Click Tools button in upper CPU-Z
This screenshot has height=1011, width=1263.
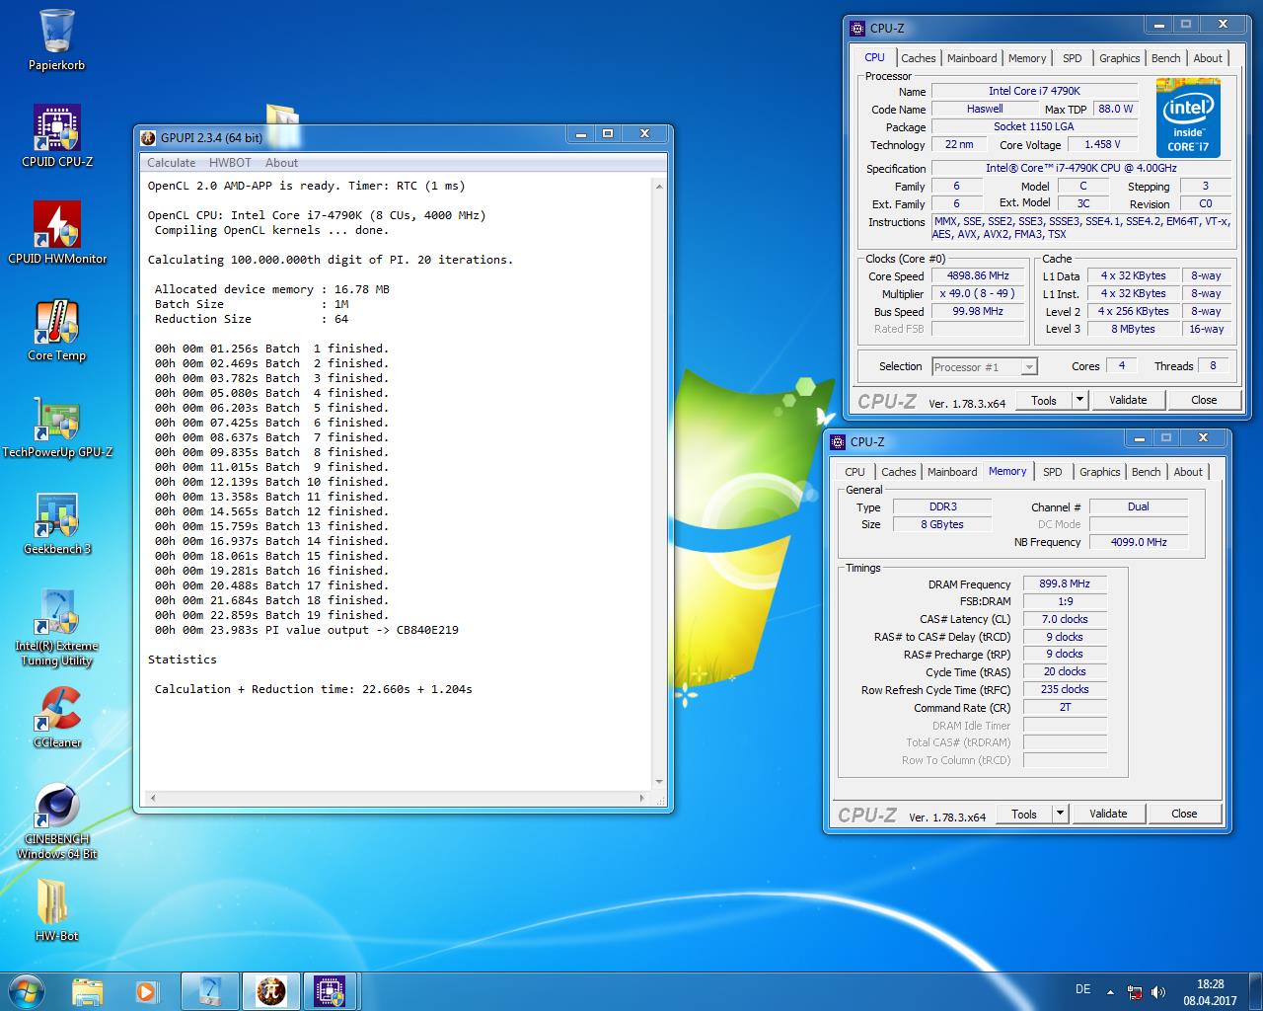coord(1044,400)
